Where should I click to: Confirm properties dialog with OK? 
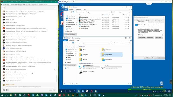(147, 58)
